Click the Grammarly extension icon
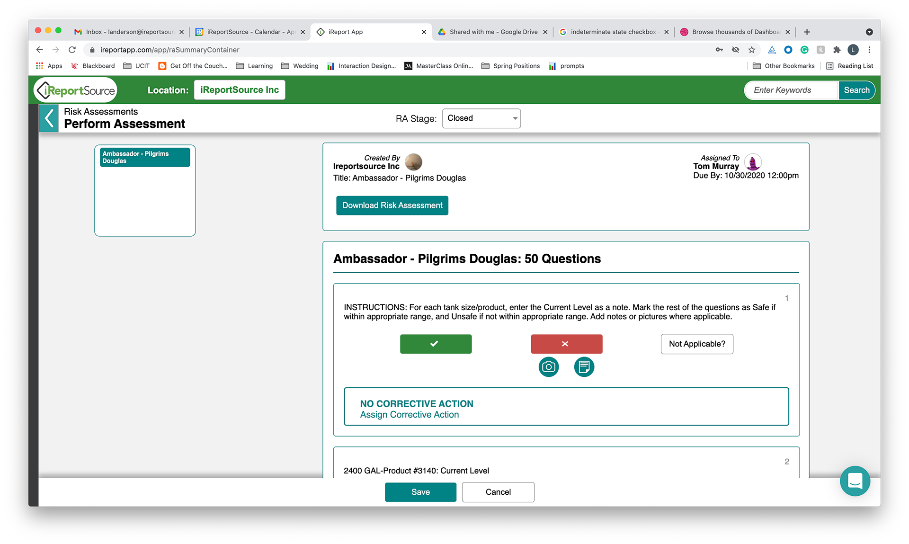Screen dimensions: 909x544 coord(804,50)
